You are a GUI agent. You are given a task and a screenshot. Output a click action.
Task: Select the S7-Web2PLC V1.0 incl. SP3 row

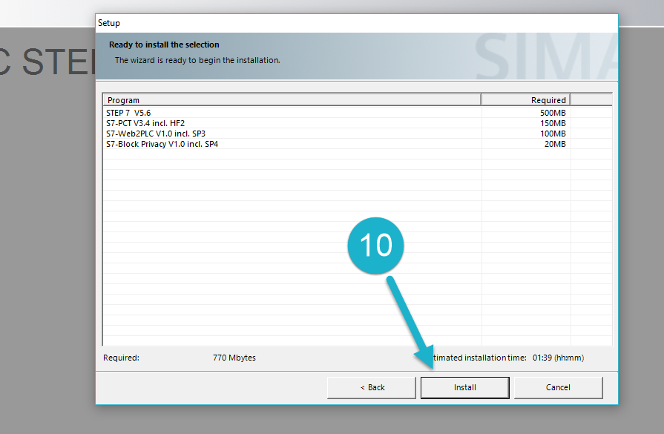click(358, 134)
